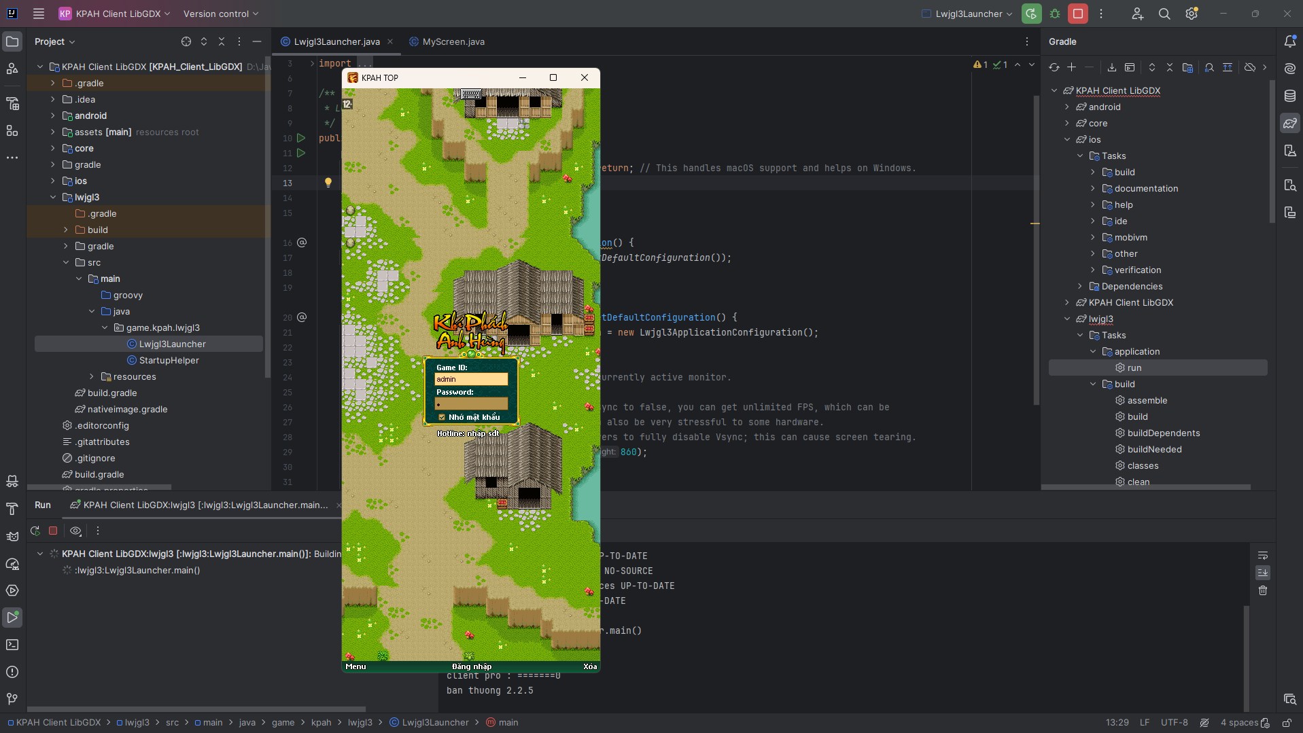Open the Notifications bell tool window
The image size is (1303, 733).
point(1289,41)
